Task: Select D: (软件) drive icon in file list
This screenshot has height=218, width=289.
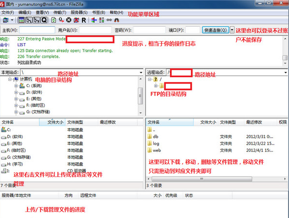Action: (4, 137)
